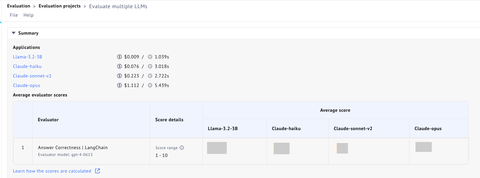This screenshot has height=178, width=480.
Task: Open the Llama-3.2-3B application link
Action: (x=27, y=57)
